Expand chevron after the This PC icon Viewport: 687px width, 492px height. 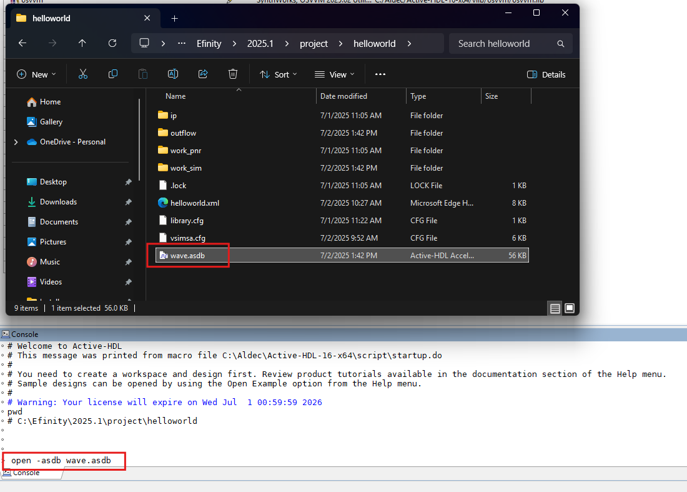[163, 43]
